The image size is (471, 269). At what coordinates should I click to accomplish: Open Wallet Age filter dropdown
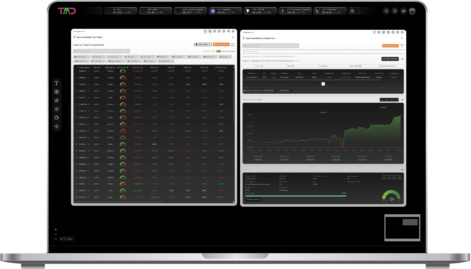point(98,57)
